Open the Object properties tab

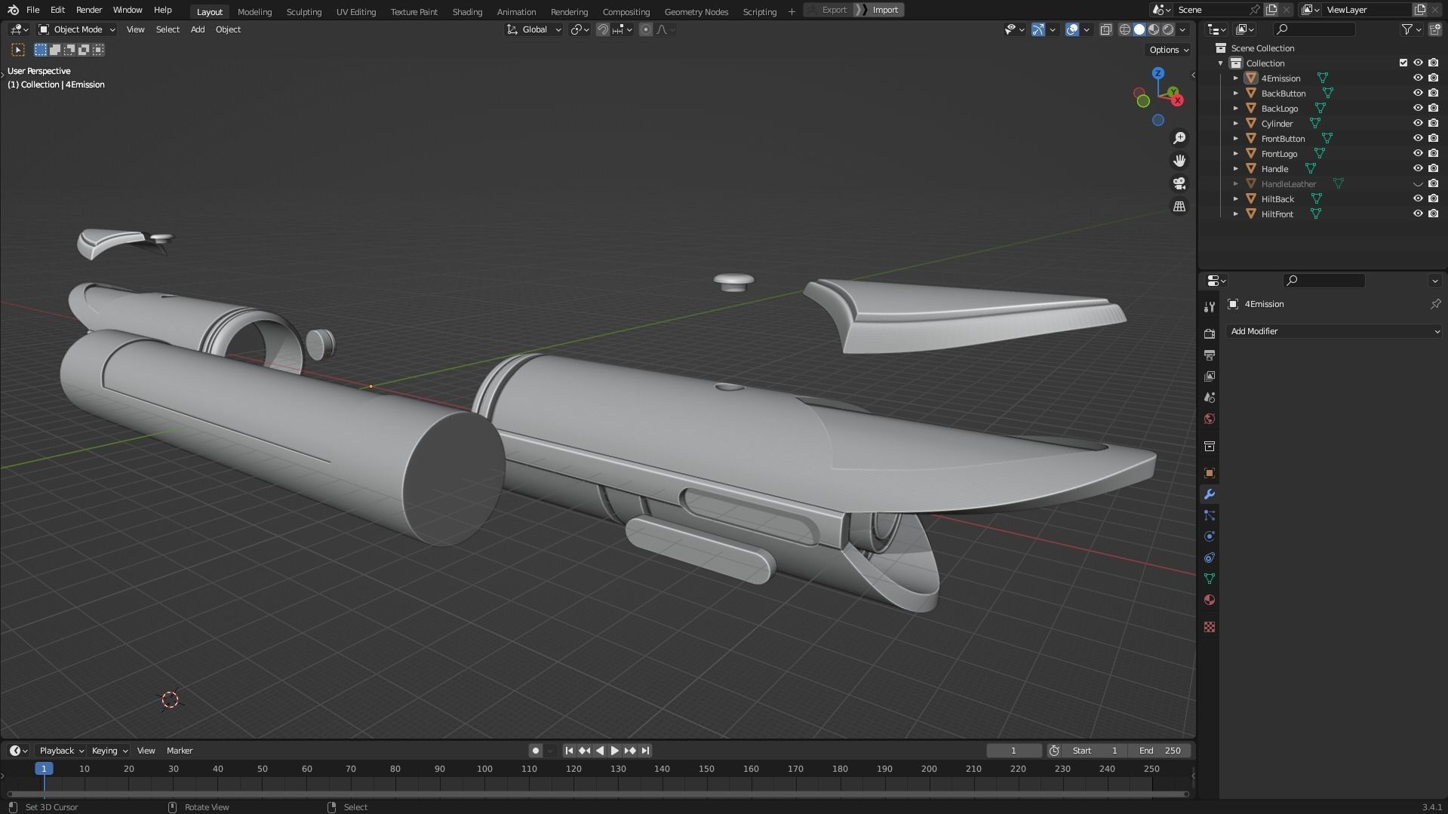(1210, 473)
